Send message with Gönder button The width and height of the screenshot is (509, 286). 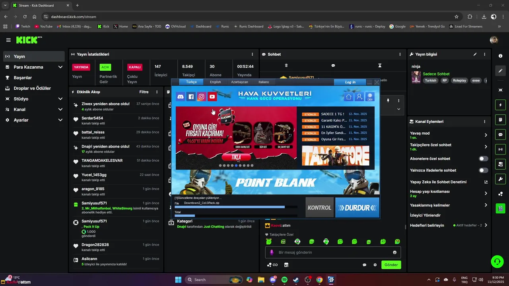tap(391, 265)
